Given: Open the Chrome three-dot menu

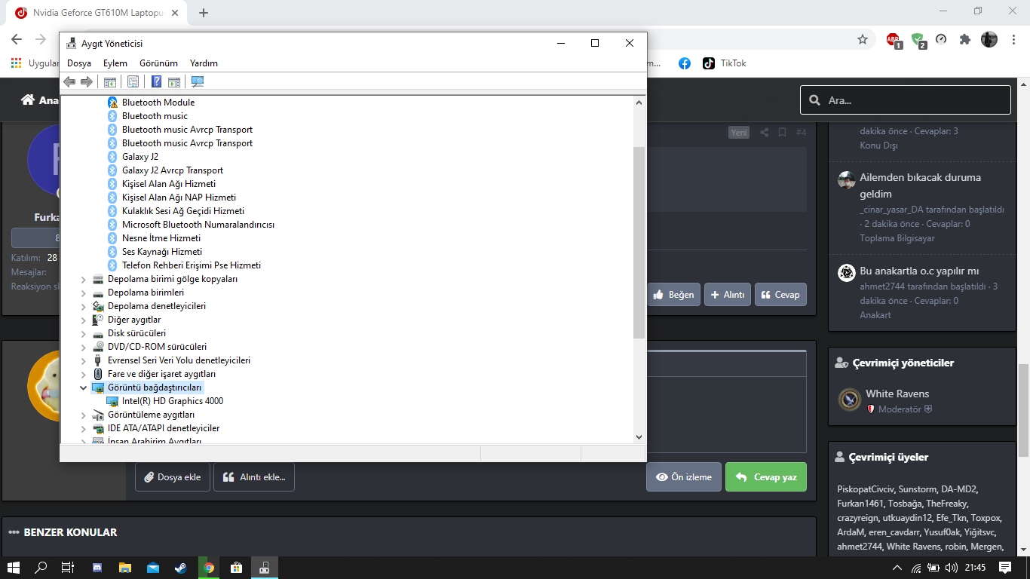Looking at the screenshot, I should pos(1013,39).
